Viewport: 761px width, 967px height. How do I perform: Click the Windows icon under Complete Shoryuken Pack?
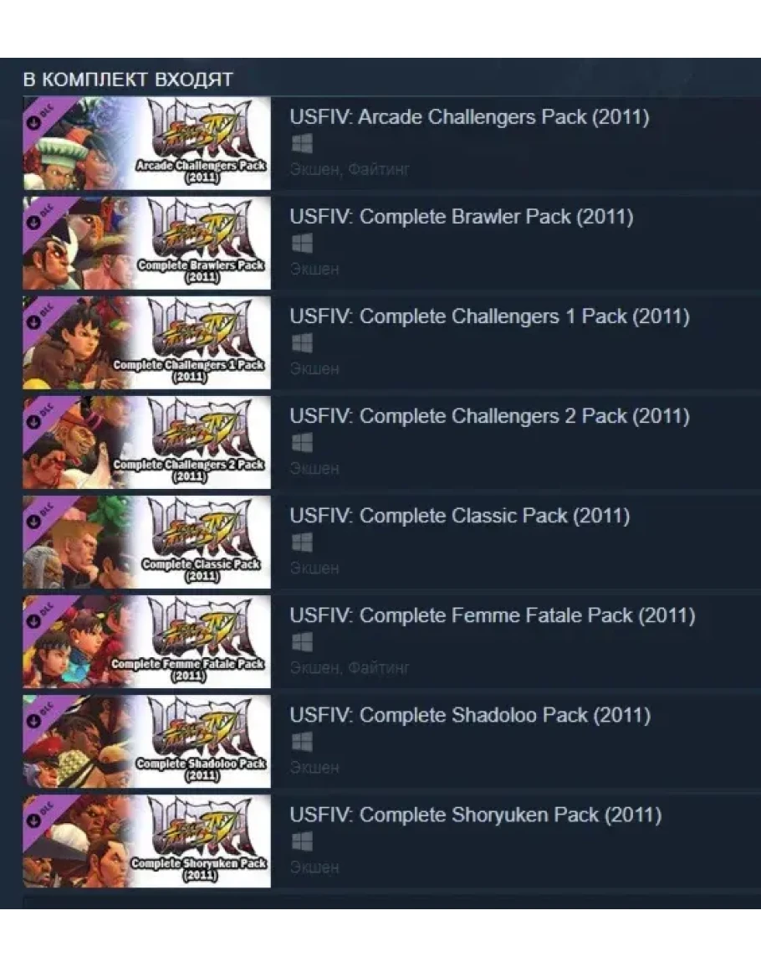302,841
